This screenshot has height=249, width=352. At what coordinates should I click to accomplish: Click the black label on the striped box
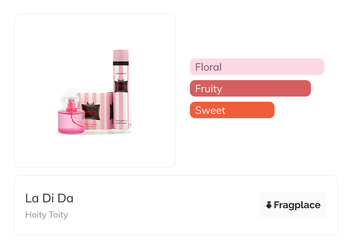coord(92,112)
